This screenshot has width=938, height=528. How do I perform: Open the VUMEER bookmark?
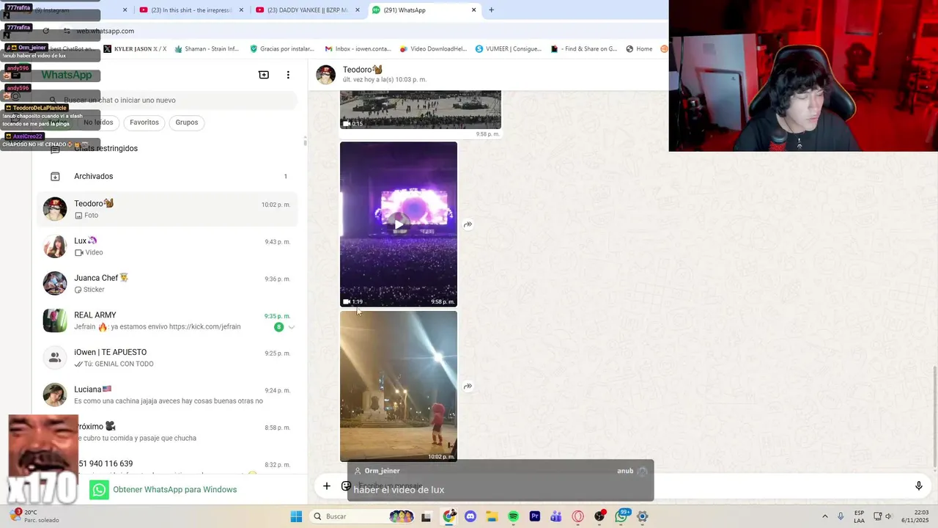509,49
